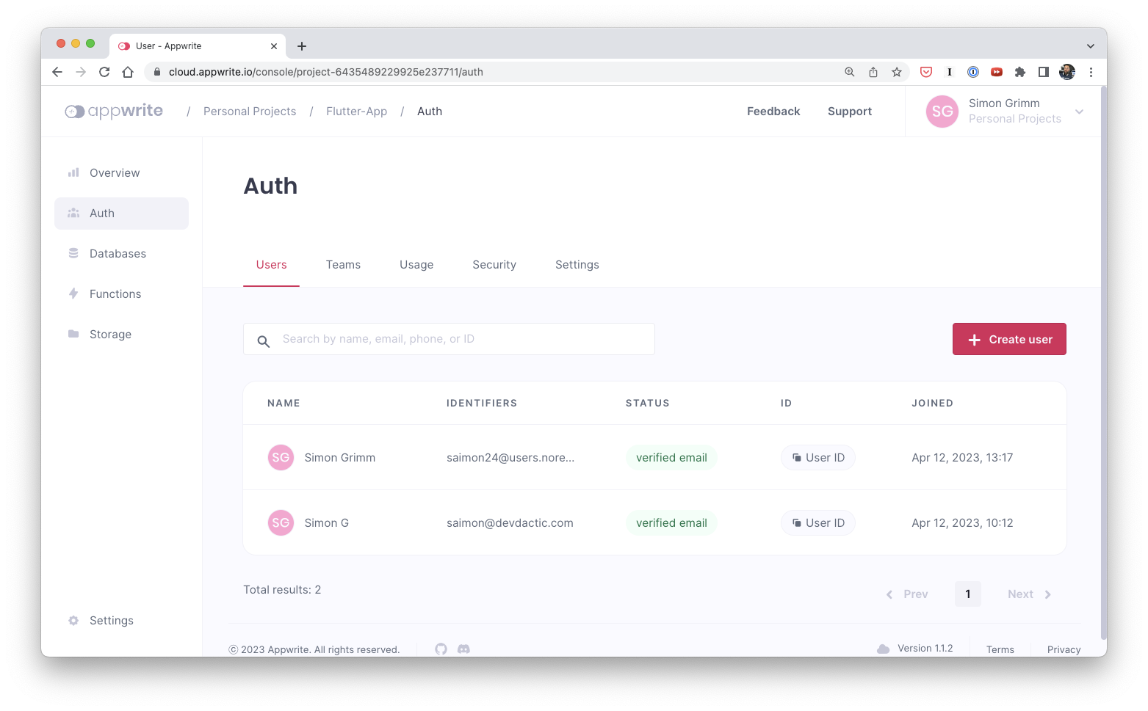
Task: Click the browser forward arrow
Action: pyautogui.click(x=81, y=72)
